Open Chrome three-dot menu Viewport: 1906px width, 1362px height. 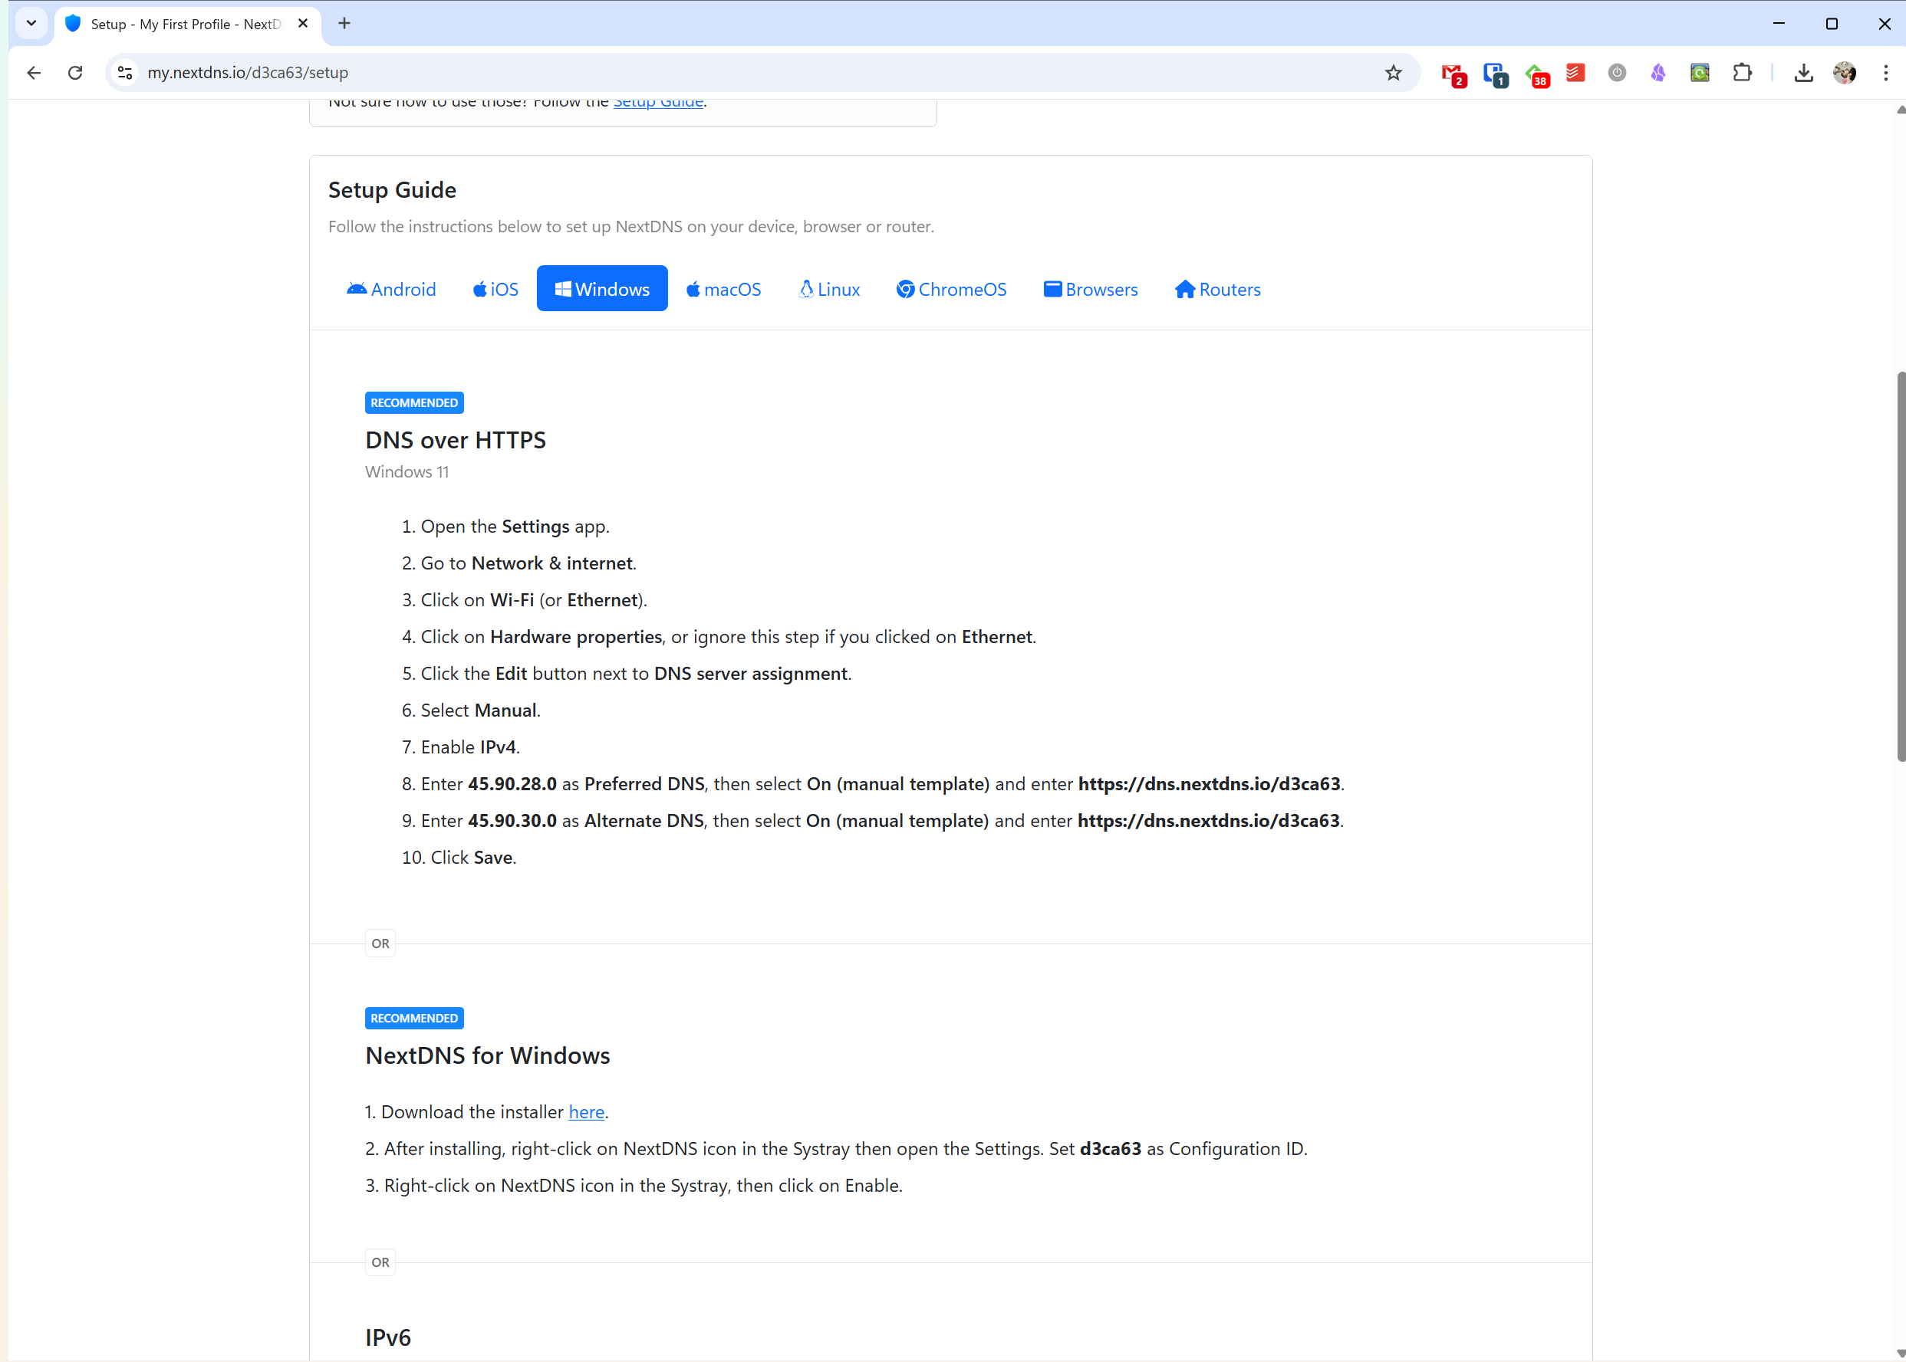[1885, 73]
